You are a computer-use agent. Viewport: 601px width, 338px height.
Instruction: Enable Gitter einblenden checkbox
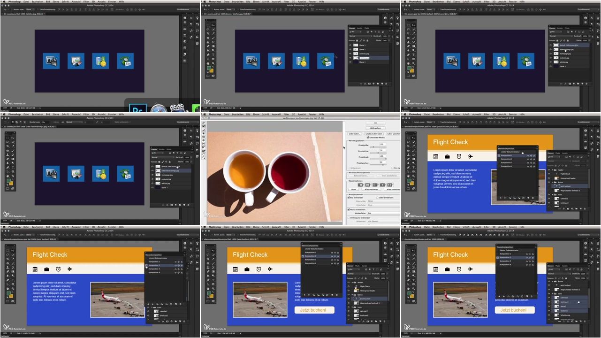click(377, 198)
